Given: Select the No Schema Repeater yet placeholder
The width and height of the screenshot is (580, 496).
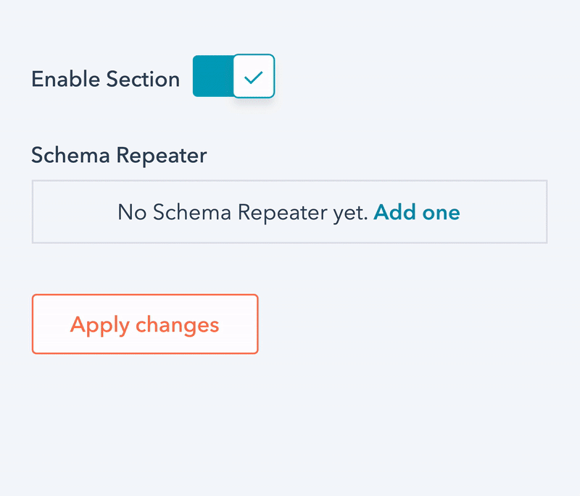Looking at the screenshot, I should pos(243,212).
